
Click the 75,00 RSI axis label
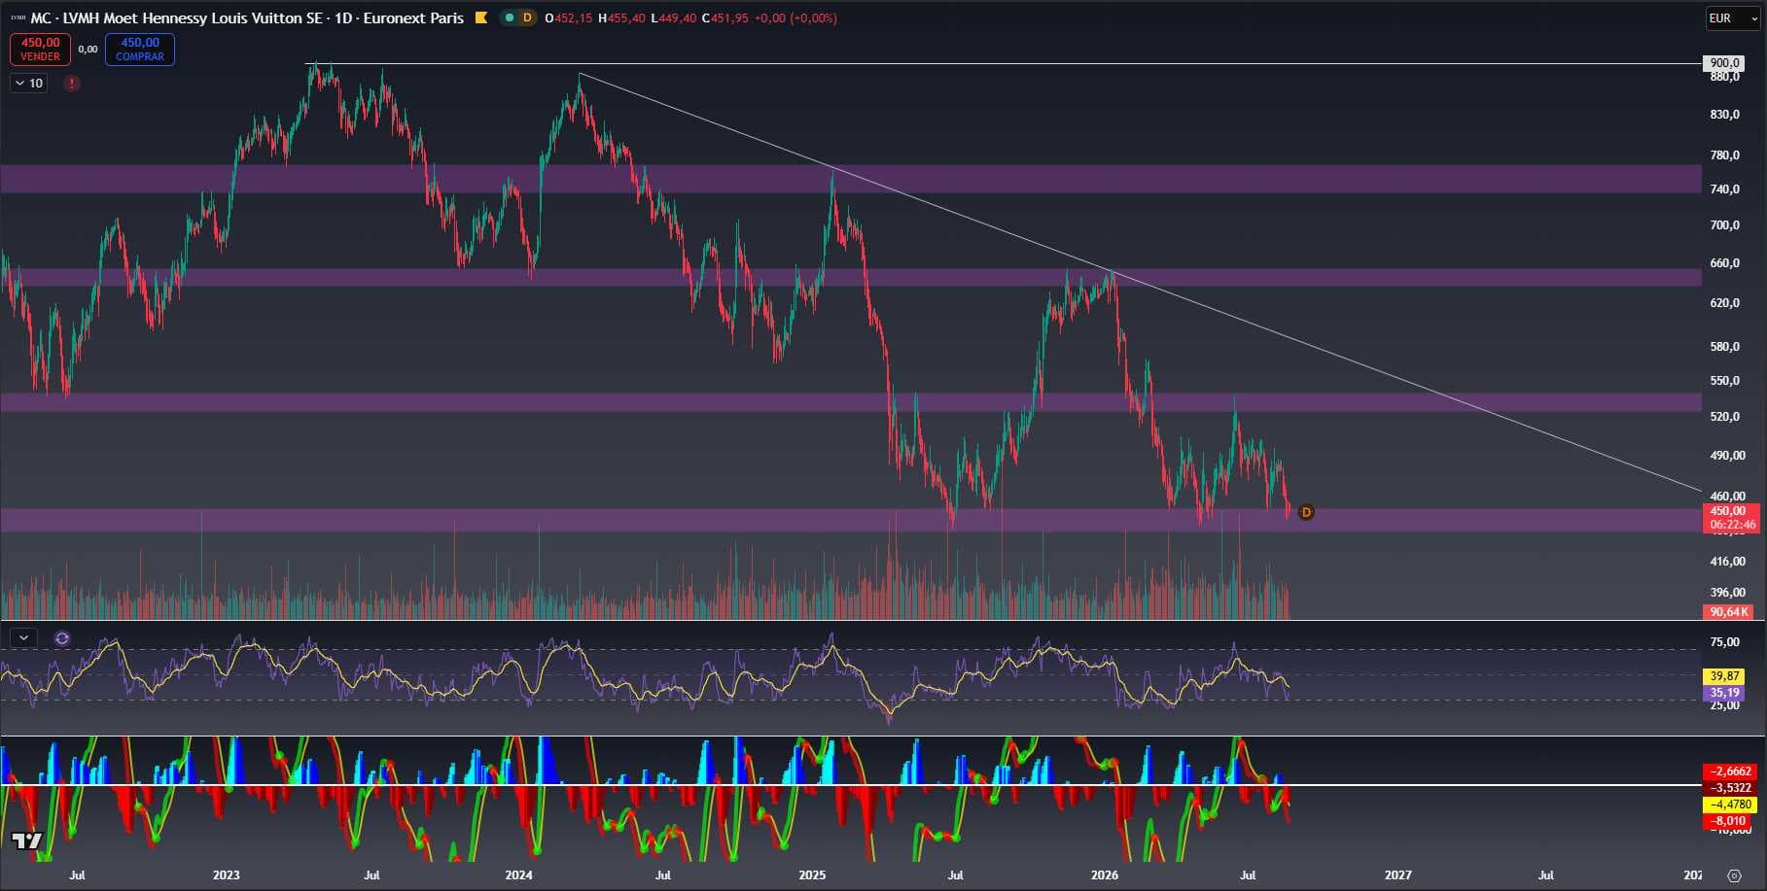pos(1724,642)
